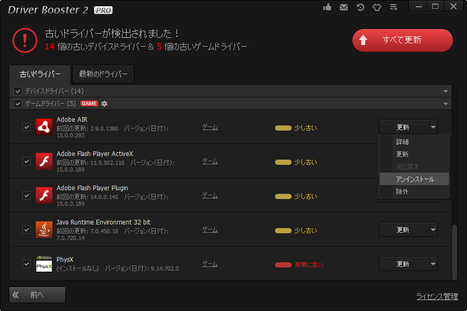
Task: Click the 更新 button for Java Runtime
Action: point(404,230)
